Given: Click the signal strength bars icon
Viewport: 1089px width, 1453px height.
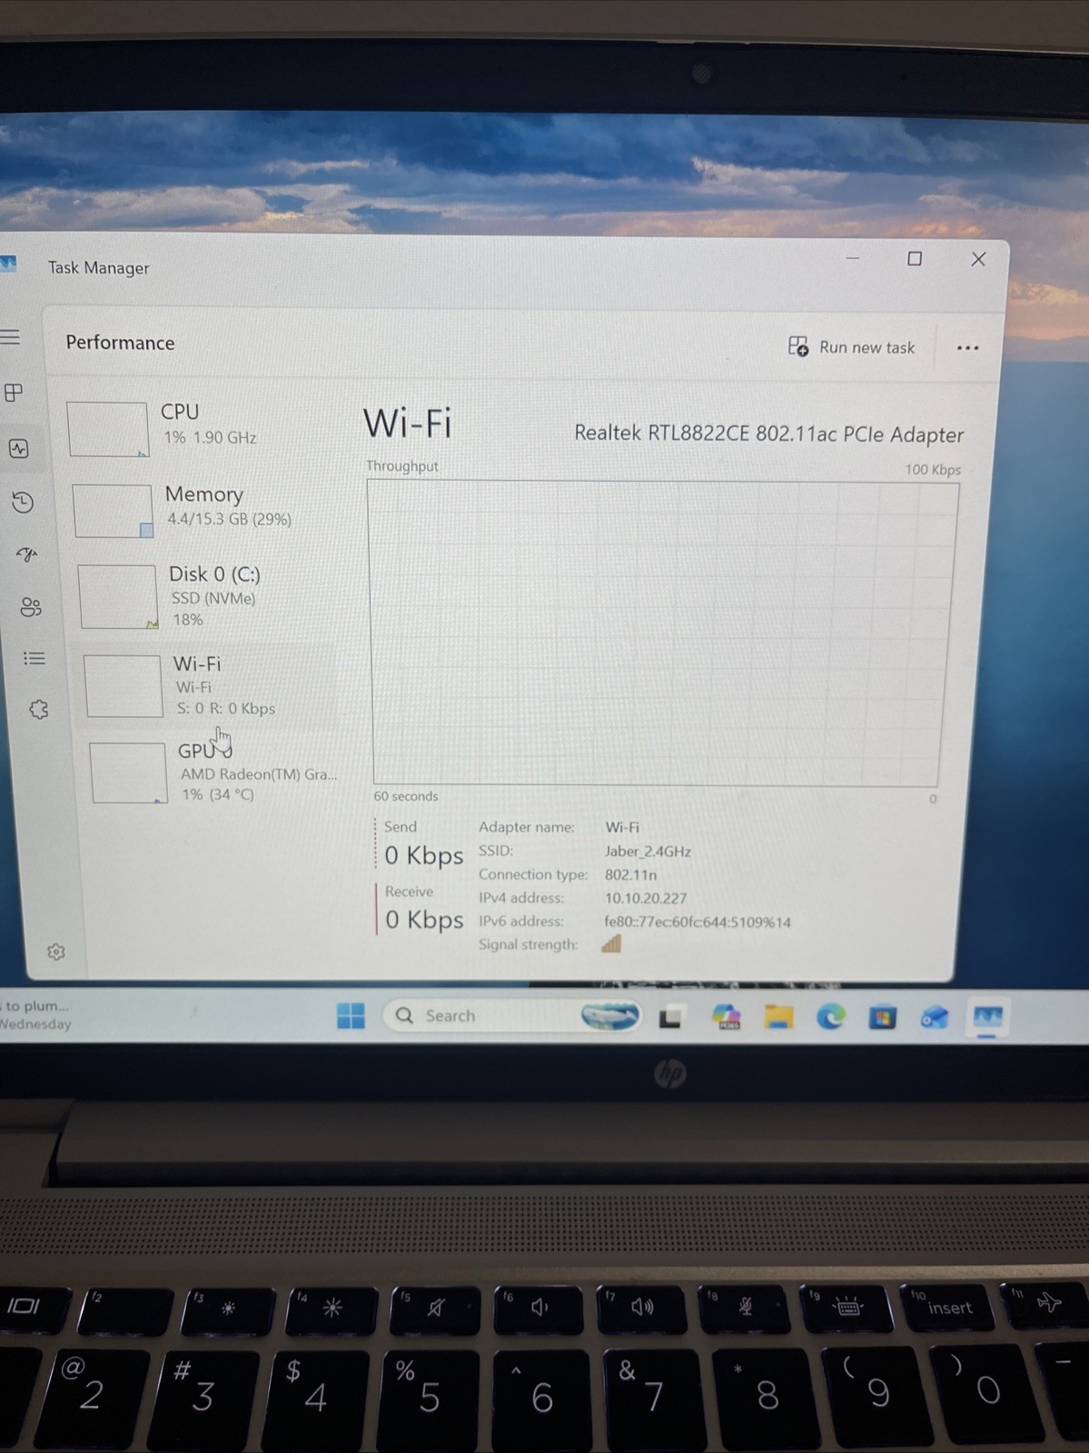Looking at the screenshot, I should click(611, 944).
